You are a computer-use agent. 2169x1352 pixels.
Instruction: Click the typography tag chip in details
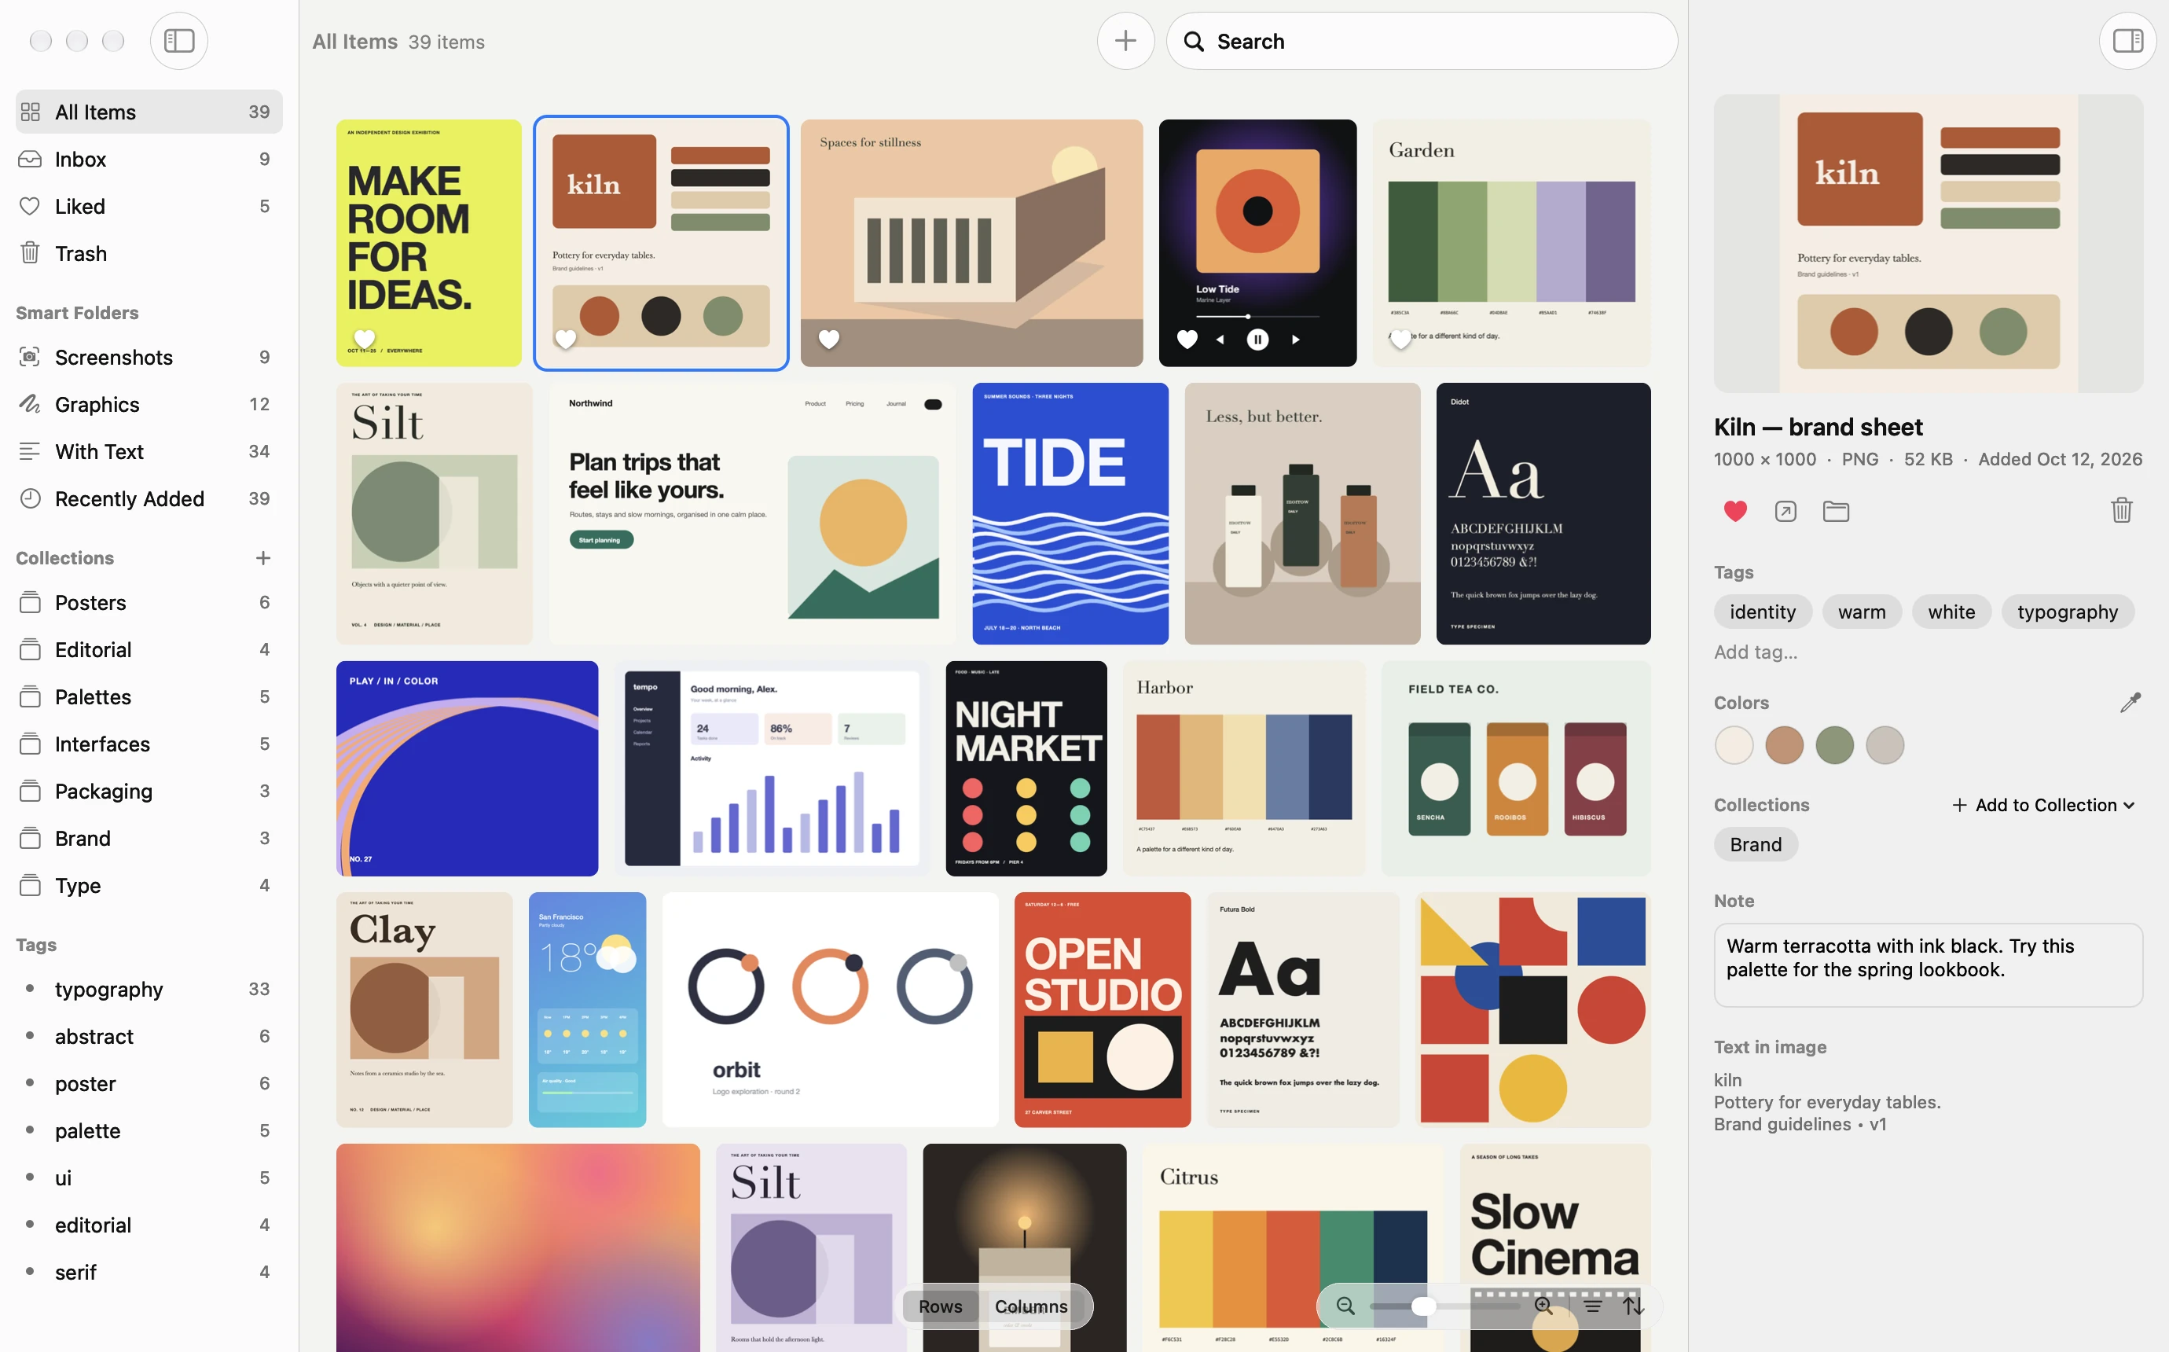point(2067,612)
